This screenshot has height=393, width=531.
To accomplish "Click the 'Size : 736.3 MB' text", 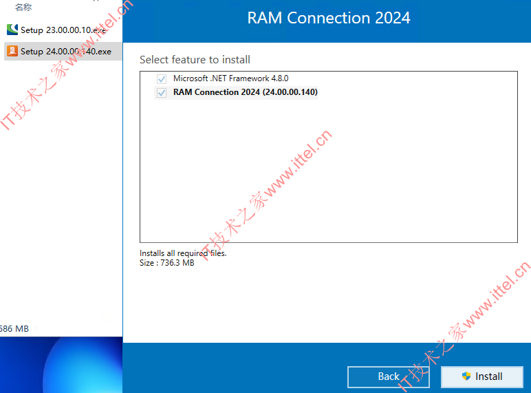I will [x=167, y=263].
